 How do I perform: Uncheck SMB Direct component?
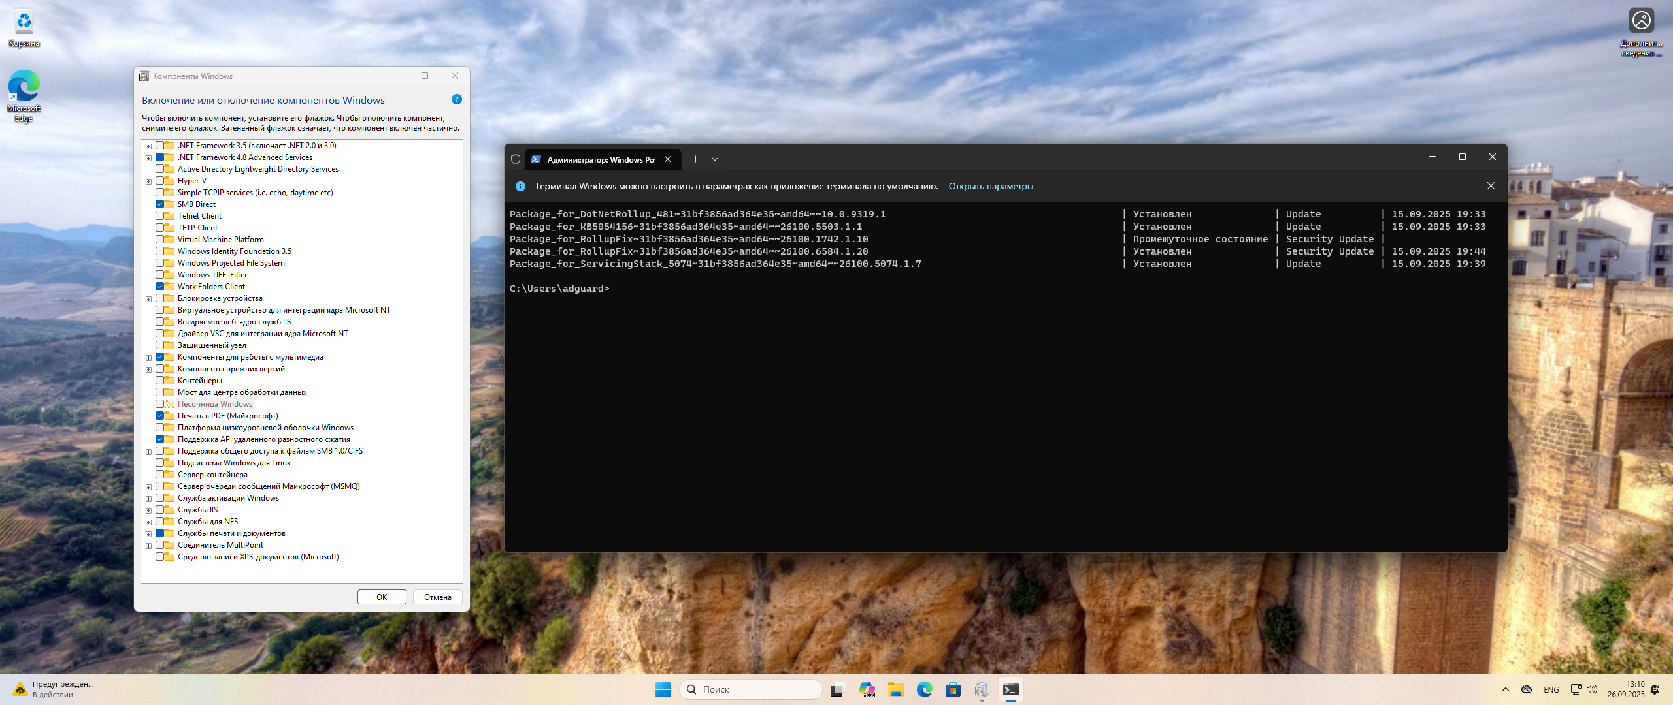pyautogui.click(x=159, y=204)
